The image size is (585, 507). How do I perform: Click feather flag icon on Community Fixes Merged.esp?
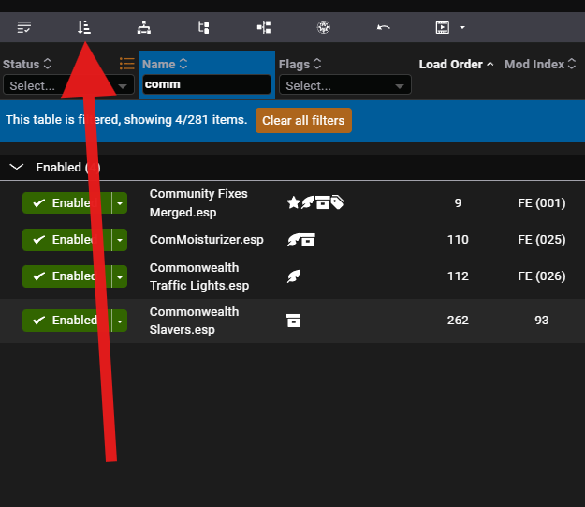(x=308, y=202)
